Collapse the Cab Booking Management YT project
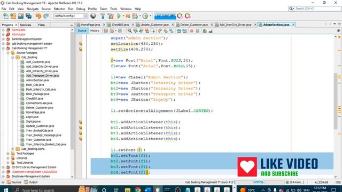 click(x=3, y=48)
